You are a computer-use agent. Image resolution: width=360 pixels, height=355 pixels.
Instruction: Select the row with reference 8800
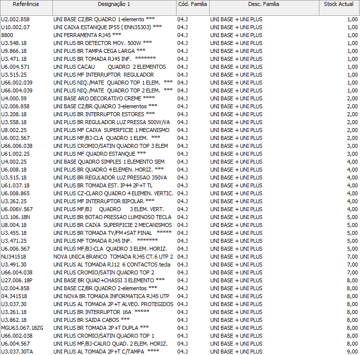(x=7, y=36)
